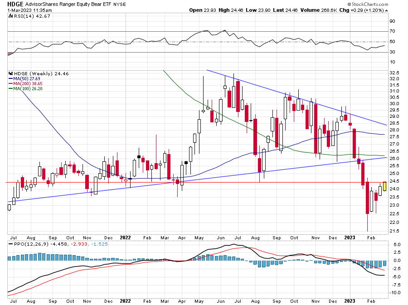
Task: Click the red line swatch of MA(200)
Action: 11,84
